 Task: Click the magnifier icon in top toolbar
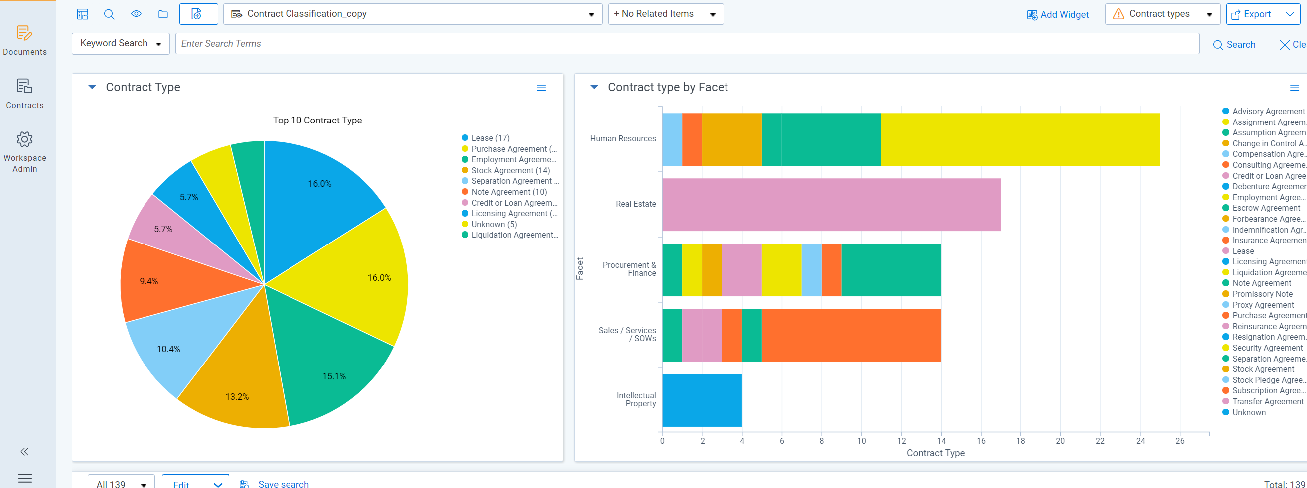tap(109, 14)
